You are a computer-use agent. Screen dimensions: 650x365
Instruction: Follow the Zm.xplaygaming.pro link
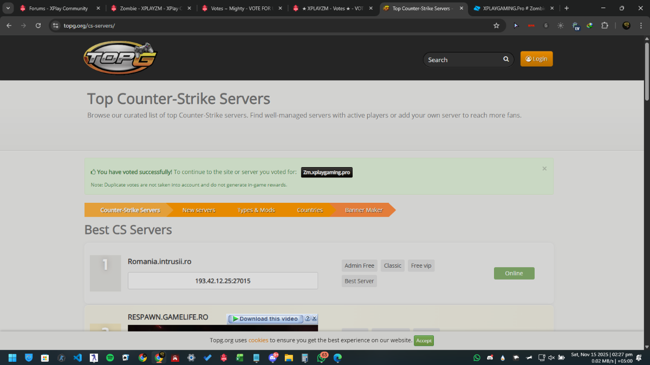coord(327,172)
